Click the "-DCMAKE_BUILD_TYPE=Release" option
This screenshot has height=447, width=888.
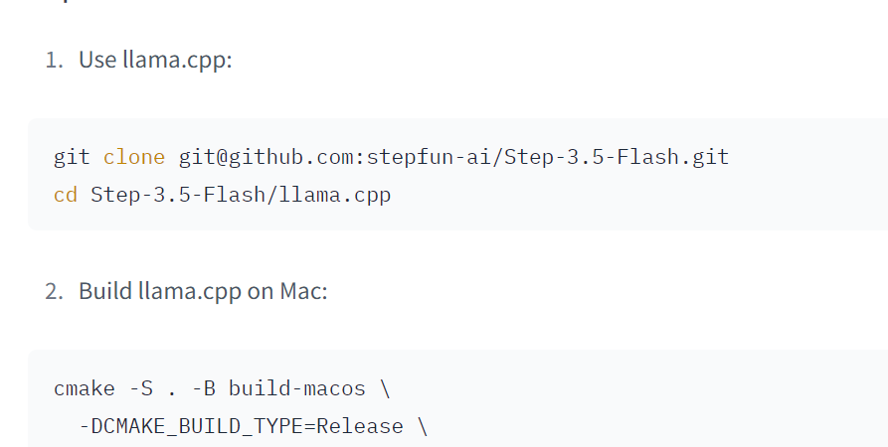point(241,426)
